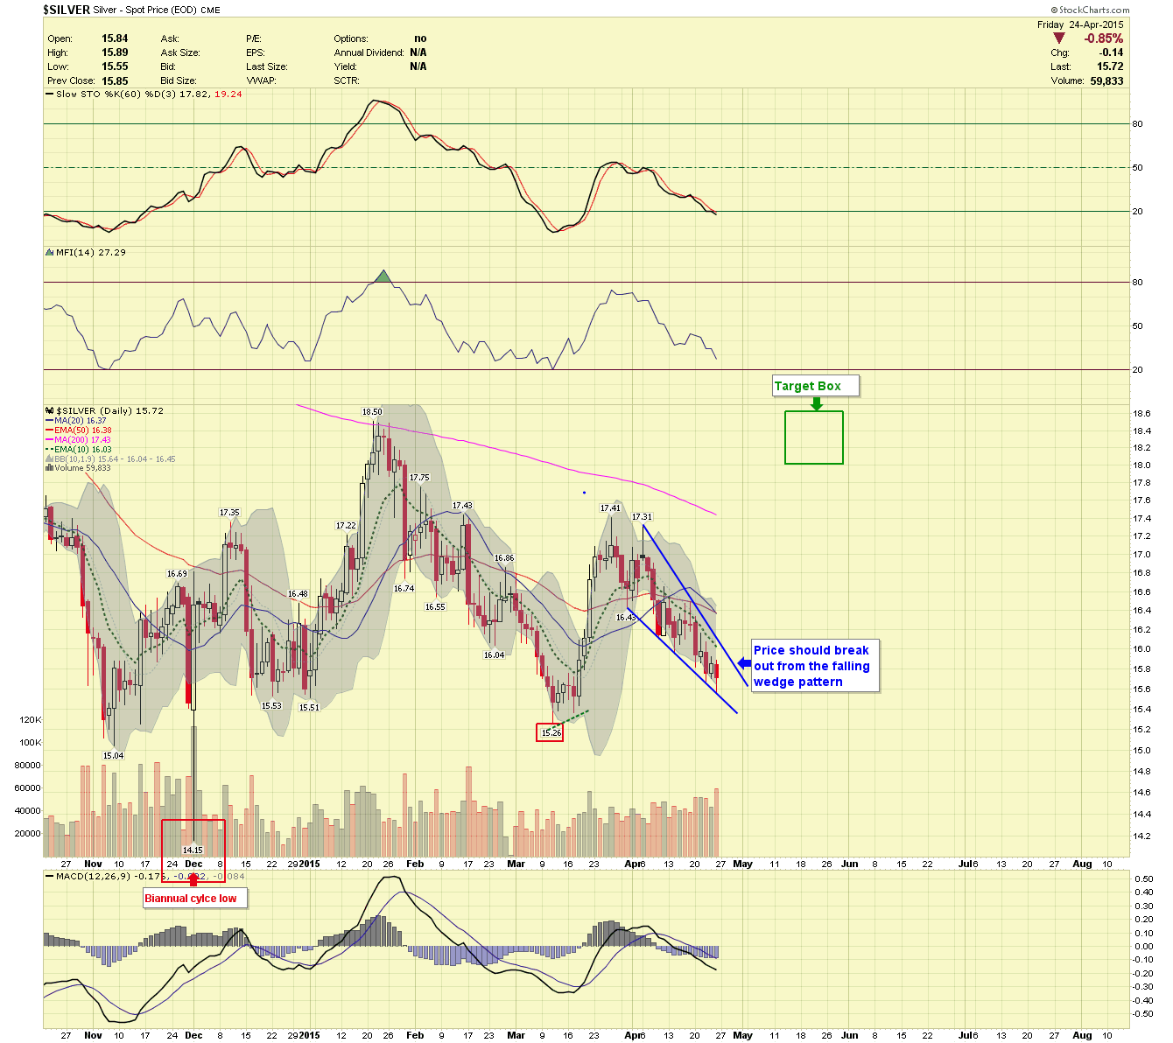Select the falling wedge breakout annotation box

tap(812, 666)
